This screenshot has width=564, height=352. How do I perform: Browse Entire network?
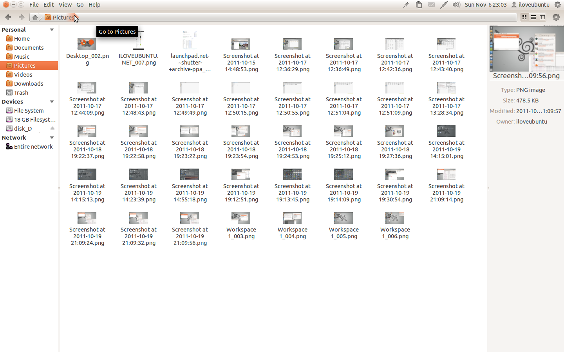[29, 147]
